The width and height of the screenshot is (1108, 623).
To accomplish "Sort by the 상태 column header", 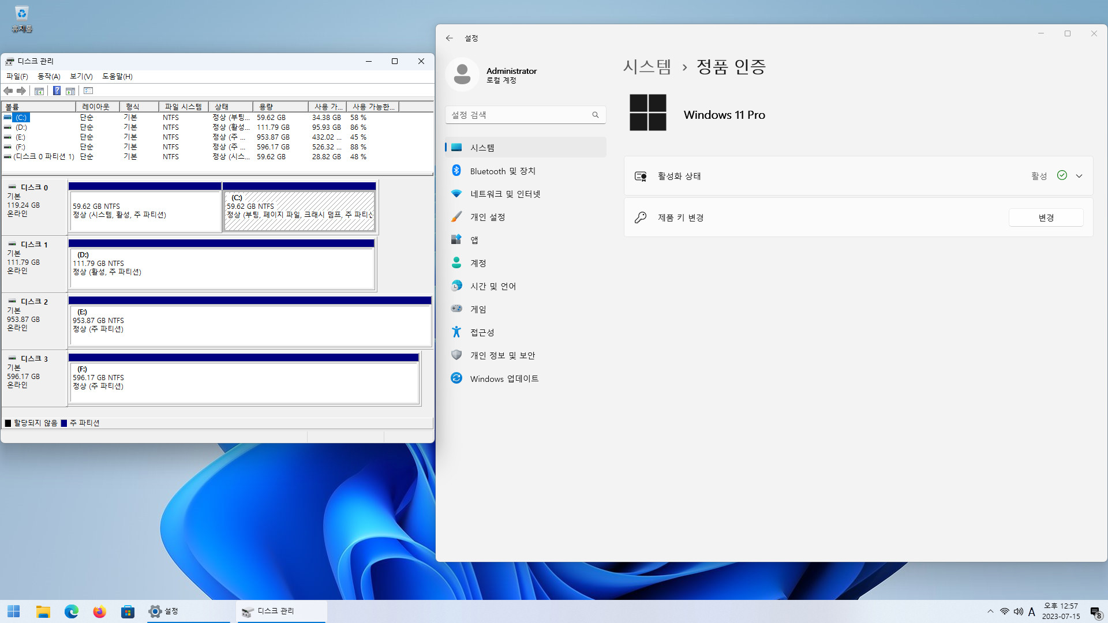I will 231,107.
